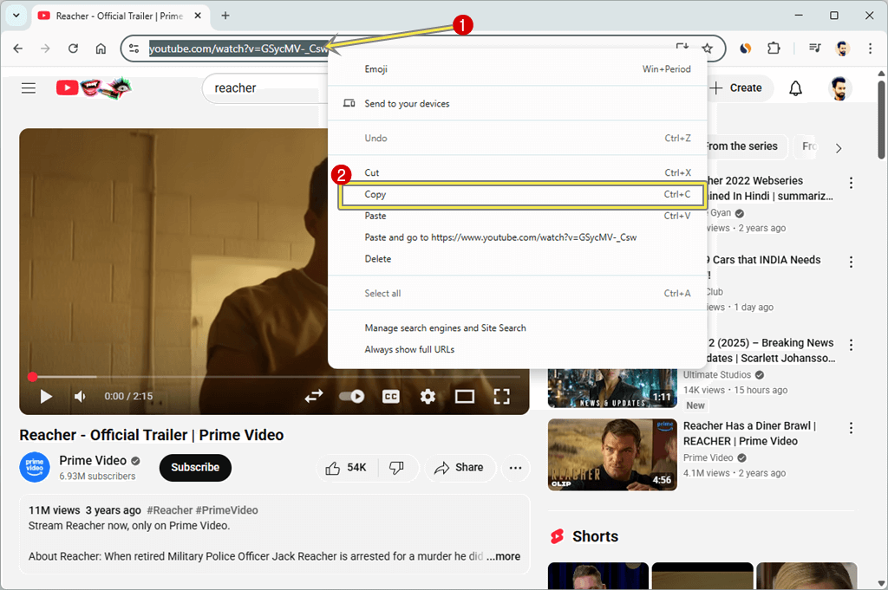Click the browser forward arrow
The width and height of the screenshot is (888, 590).
(45, 49)
